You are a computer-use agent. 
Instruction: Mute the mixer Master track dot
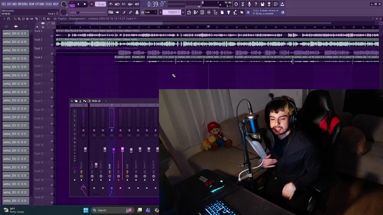[x=83, y=130]
